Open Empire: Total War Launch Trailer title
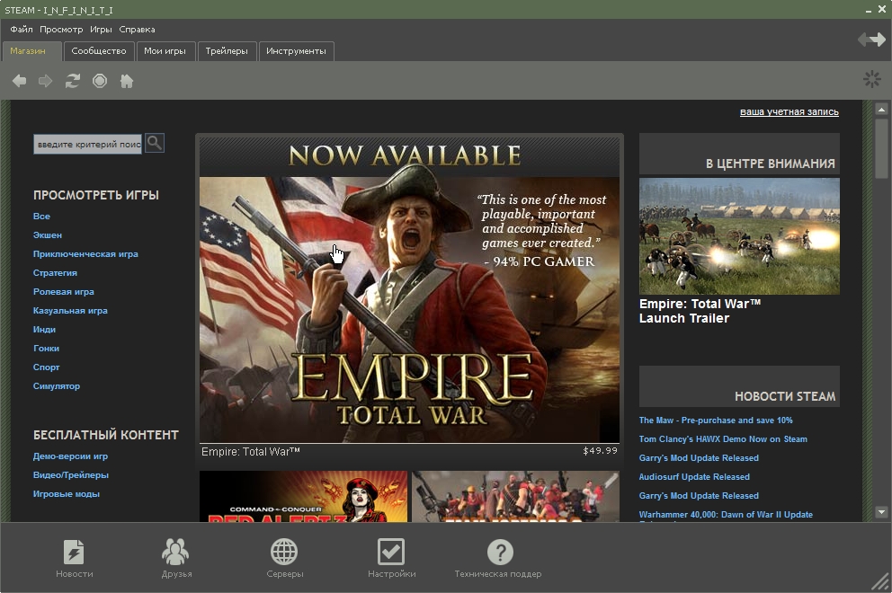The width and height of the screenshot is (892, 593). (700, 311)
